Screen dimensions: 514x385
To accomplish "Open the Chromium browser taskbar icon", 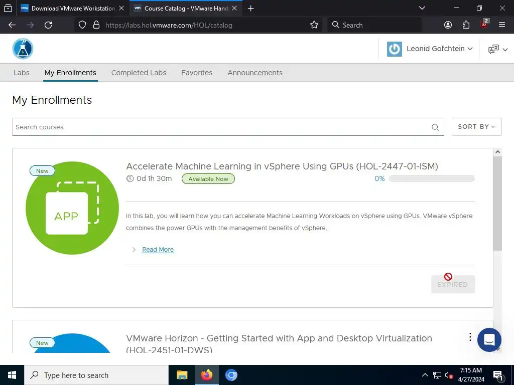I will tap(231, 375).
